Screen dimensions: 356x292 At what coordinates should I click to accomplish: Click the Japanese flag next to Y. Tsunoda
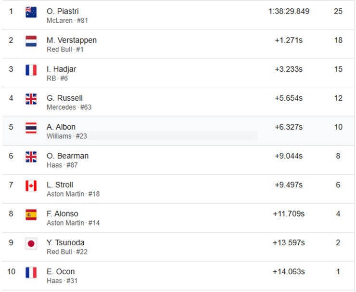click(31, 243)
